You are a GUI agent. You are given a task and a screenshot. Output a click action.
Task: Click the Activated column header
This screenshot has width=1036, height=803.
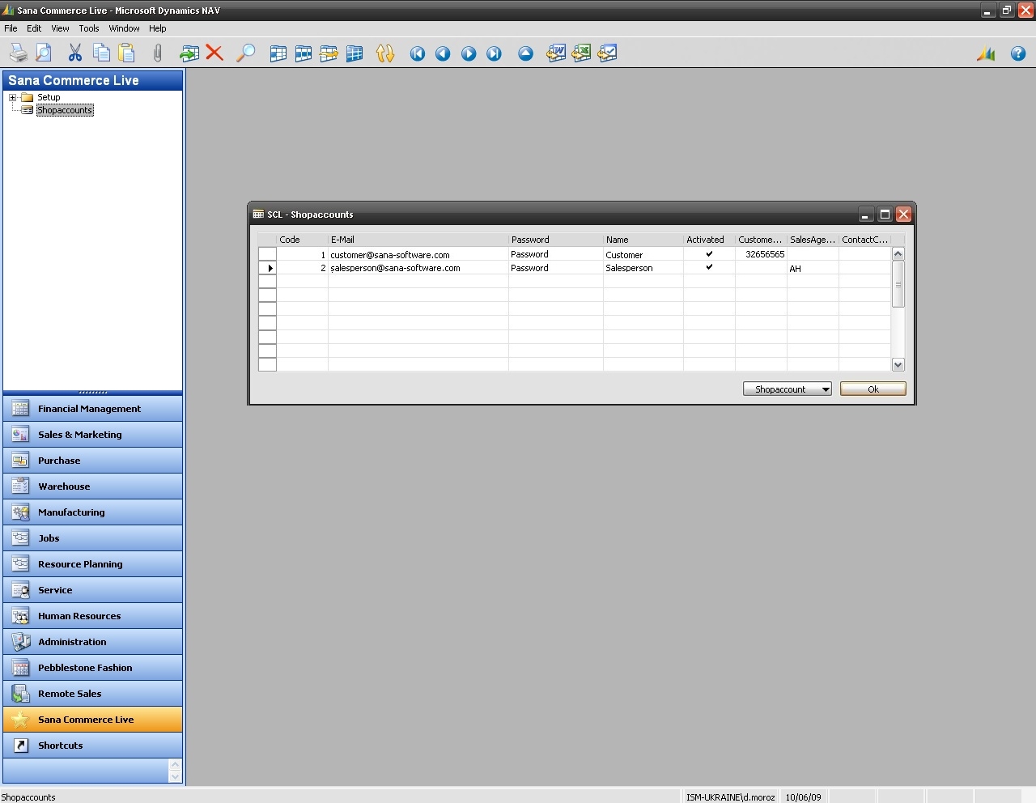(709, 240)
